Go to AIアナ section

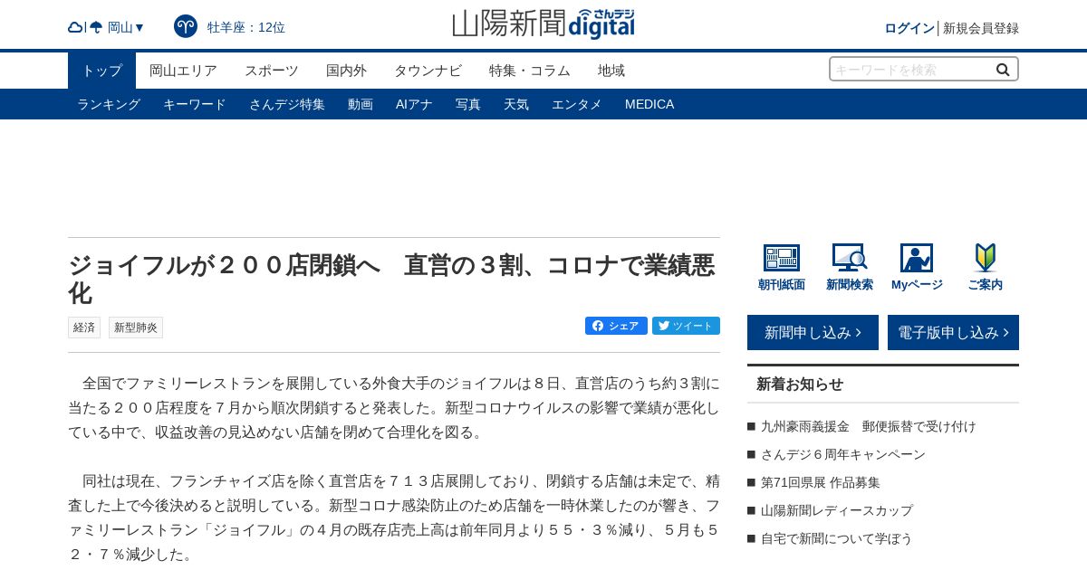414,104
